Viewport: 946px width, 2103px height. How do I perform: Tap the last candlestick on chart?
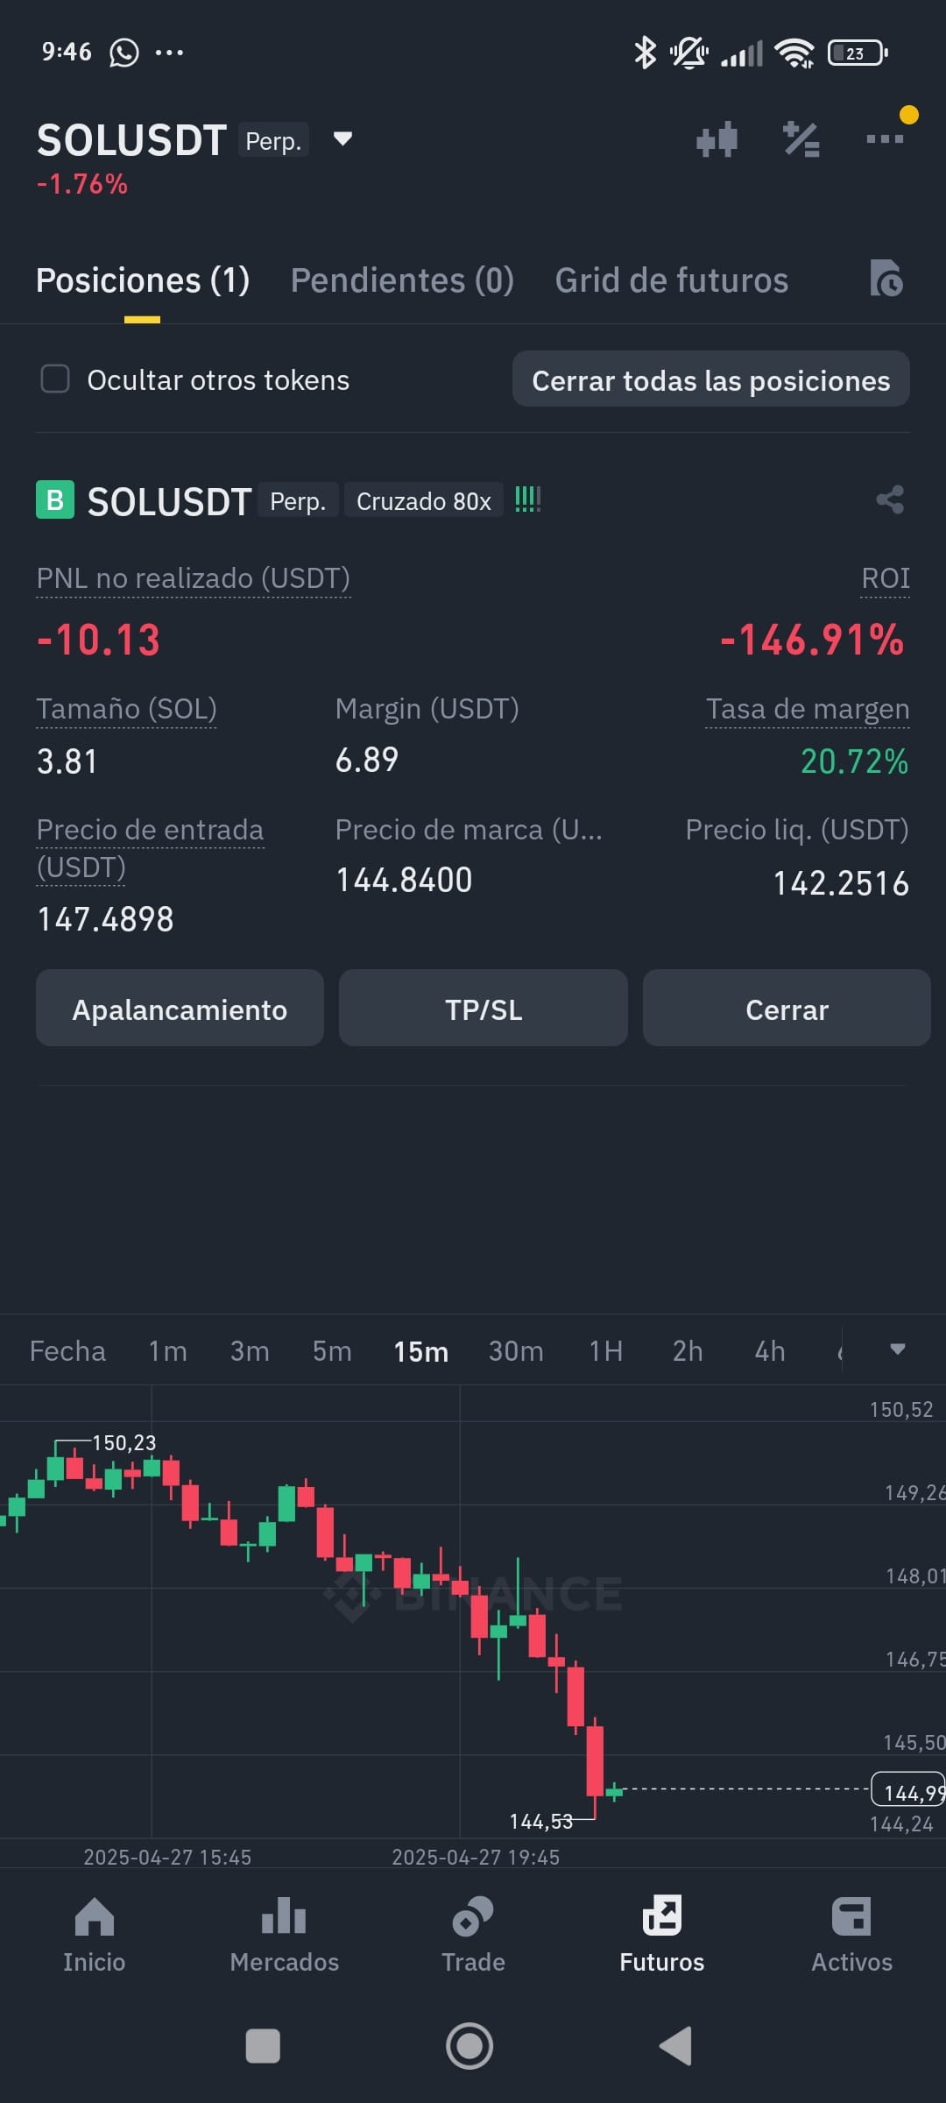click(x=614, y=1791)
